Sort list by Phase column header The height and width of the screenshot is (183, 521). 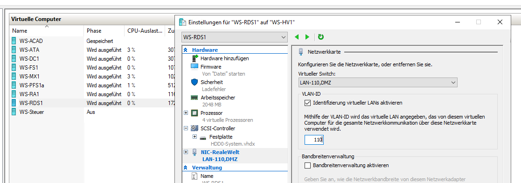(104, 31)
